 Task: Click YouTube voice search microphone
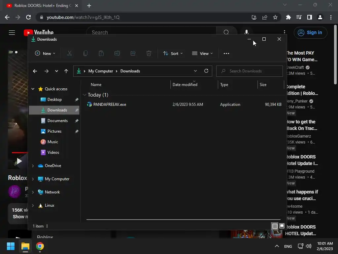[247, 32]
